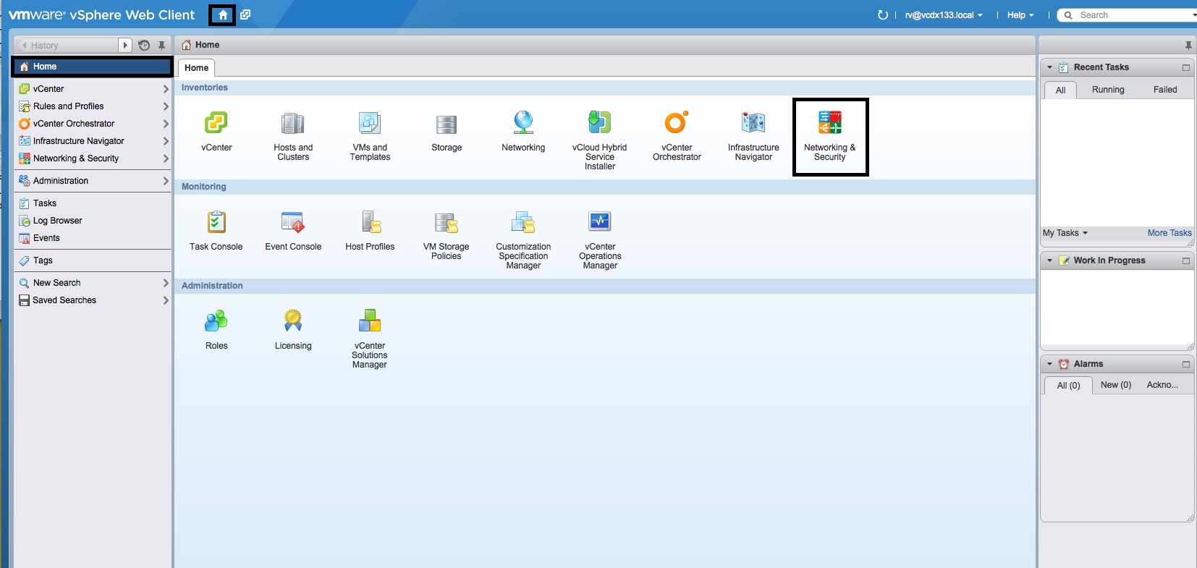
Task: Collapse the Recent Tasks panel
Action: point(1050,67)
